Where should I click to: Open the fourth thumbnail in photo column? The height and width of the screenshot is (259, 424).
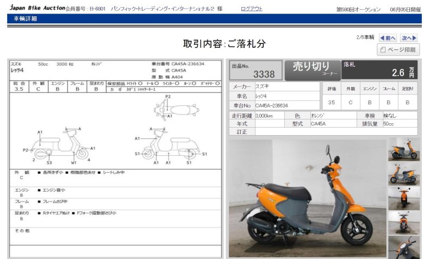(x=403, y=223)
